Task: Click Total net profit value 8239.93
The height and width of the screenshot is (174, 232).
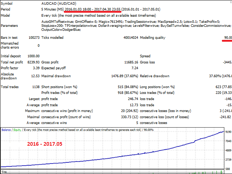Action: point(33,62)
